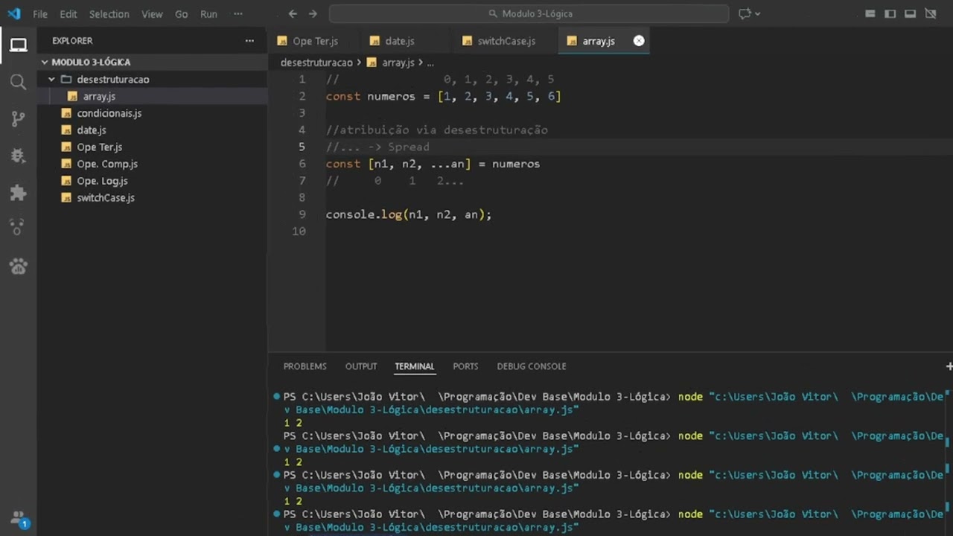Open date.js in the explorer tree
The width and height of the screenshot is (953, 536).
point(153,130)
